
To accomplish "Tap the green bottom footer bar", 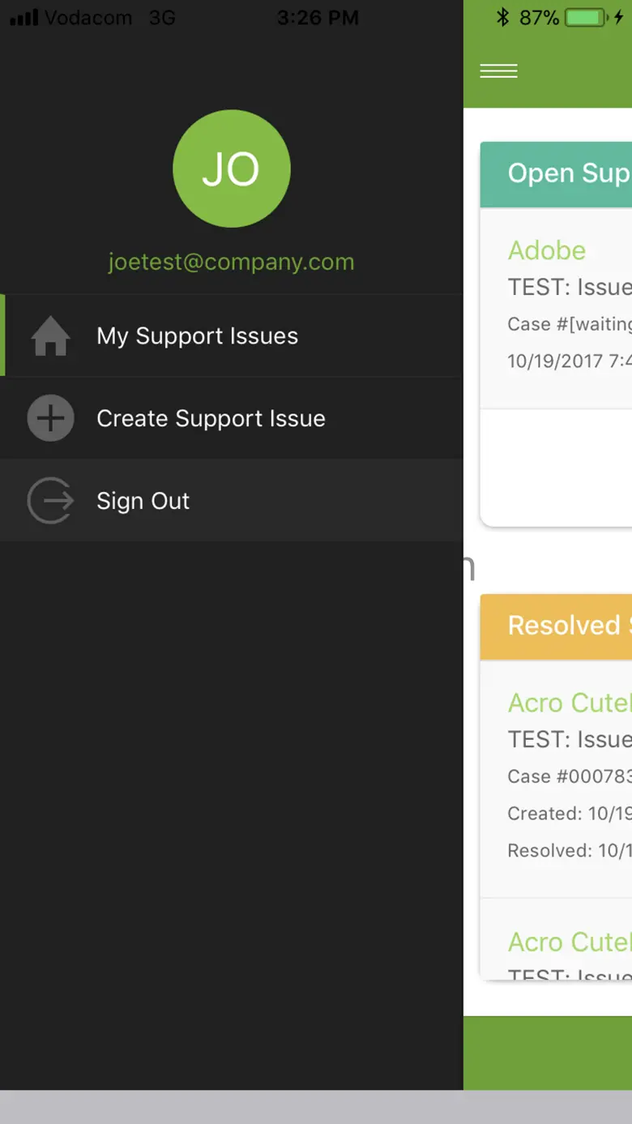I will [548, 1052].
